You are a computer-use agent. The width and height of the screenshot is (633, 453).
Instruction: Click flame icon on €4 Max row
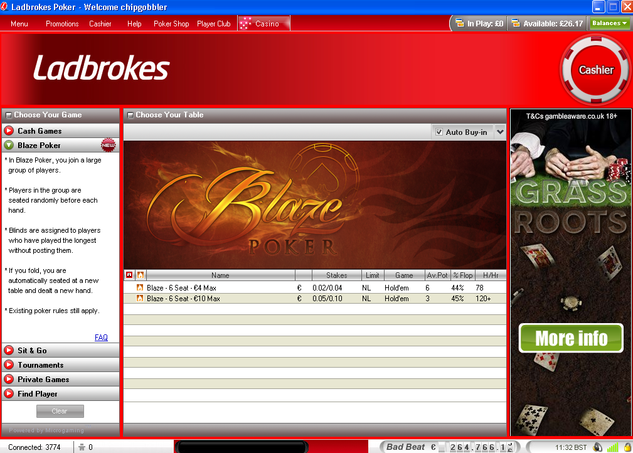coord(140,287)
